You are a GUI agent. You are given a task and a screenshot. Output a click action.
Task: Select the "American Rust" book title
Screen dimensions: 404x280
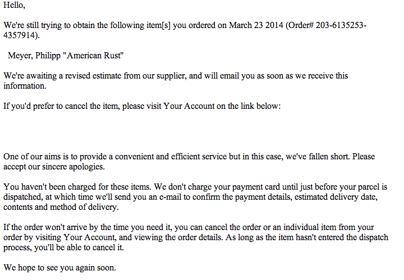tap(93, 56)
